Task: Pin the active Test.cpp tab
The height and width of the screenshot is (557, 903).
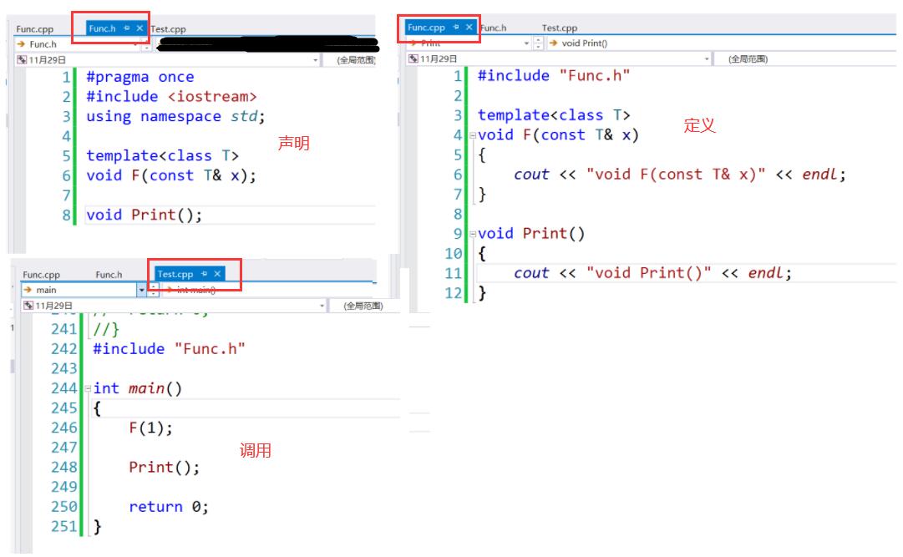Action: pyautogui.click(x=204, y=274)
